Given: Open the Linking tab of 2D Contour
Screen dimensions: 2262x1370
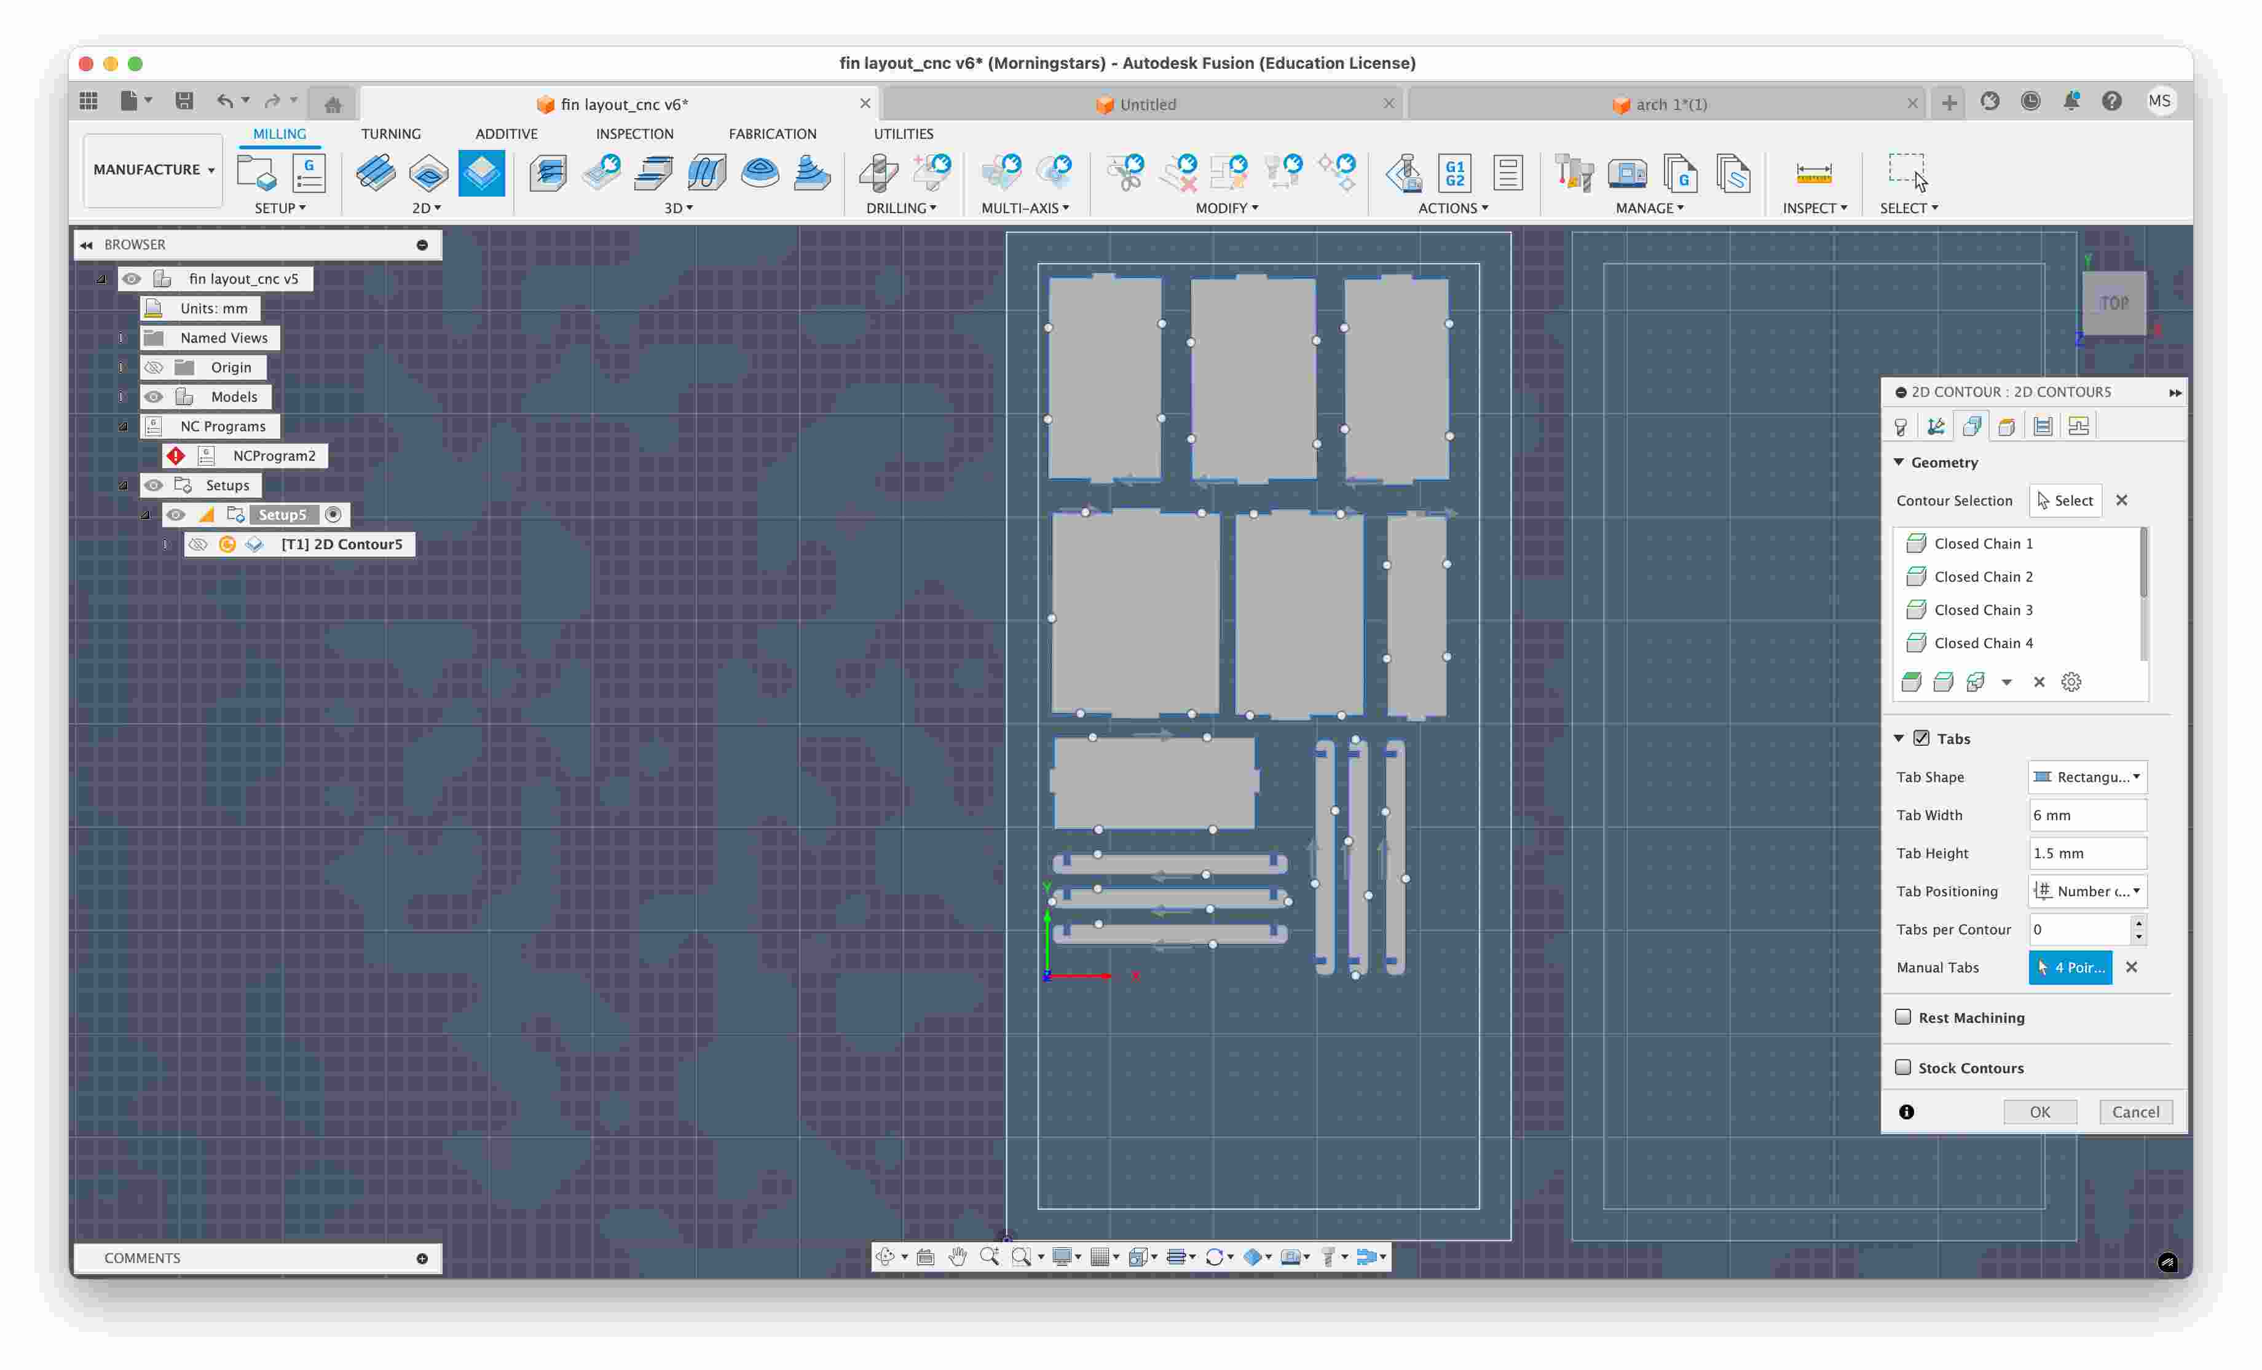Looking at the screenshot, I should click(2078, 427).
